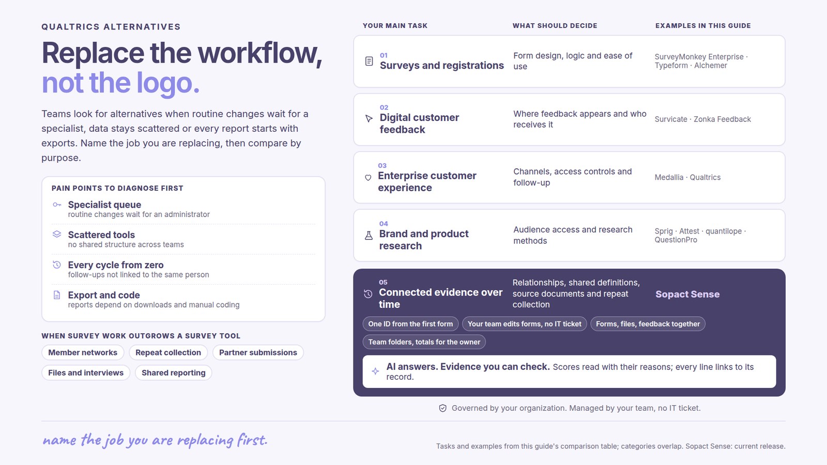Click the layers icon beside Scattered tools

[57, 234]
